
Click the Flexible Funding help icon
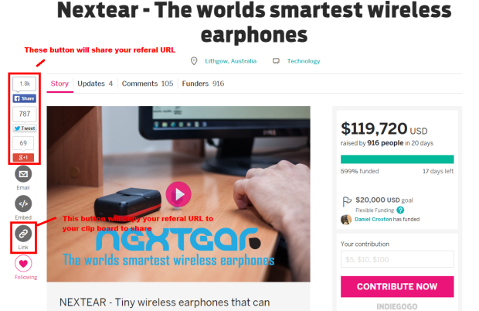point(400,210)
